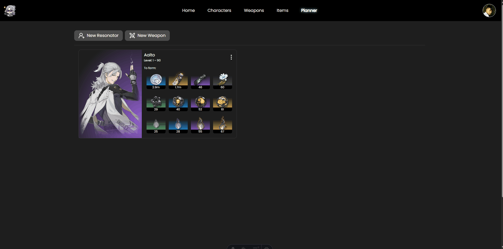Screen dimensions: 503x249
Task: Select the gold core item with 61
Action: [223, 103]
